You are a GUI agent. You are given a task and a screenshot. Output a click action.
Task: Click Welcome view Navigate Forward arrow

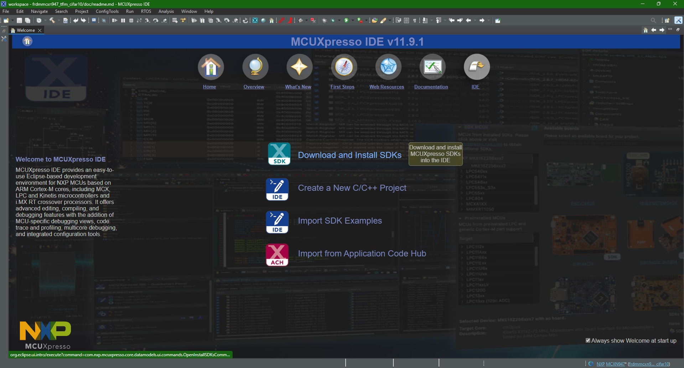[x=662, y=30]
